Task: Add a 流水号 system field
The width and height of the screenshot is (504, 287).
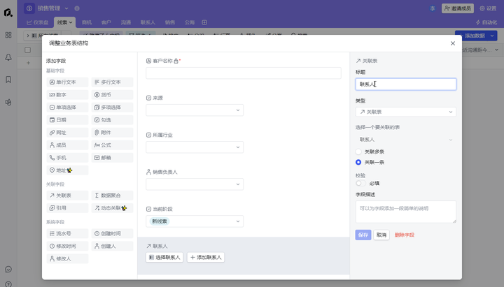Action: [67, 233]
